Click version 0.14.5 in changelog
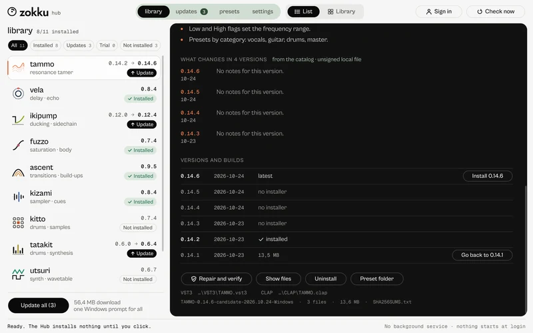The height and width of the screenshot is (333, 533). [190, 92]
